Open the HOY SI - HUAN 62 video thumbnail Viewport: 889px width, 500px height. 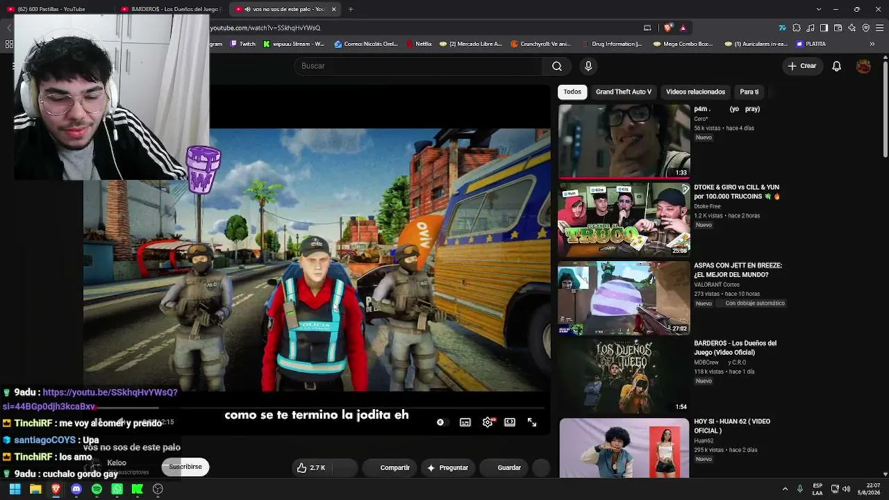[x=624, y=448]
